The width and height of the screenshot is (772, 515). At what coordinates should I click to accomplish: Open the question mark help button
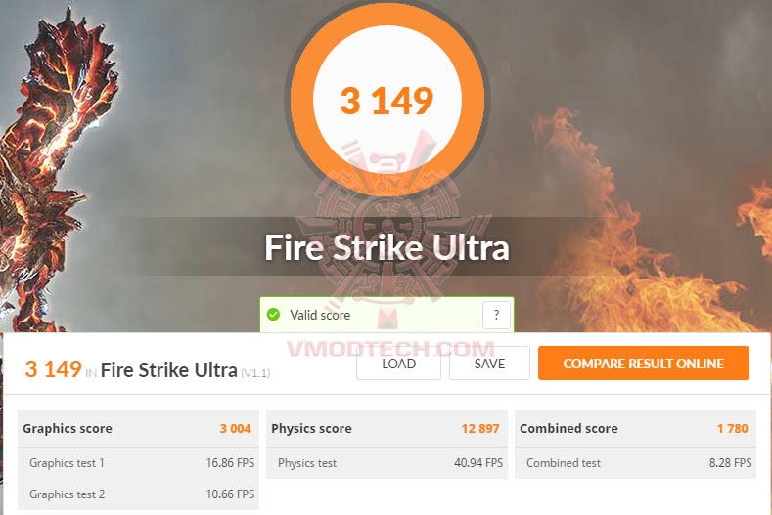coord(496,315)
